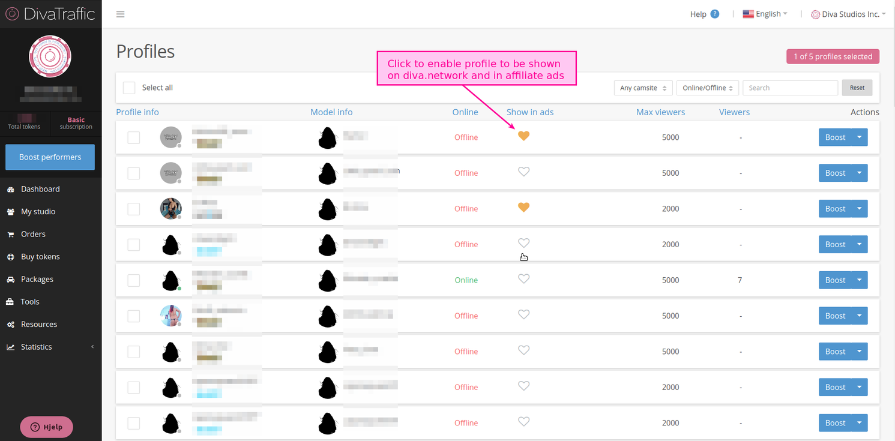The image size is (895, 441).
Task: Open the Dashboard menu item
Action: coord(40,189)
